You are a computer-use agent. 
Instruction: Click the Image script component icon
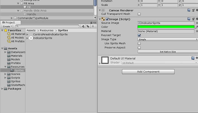[103, 19]
